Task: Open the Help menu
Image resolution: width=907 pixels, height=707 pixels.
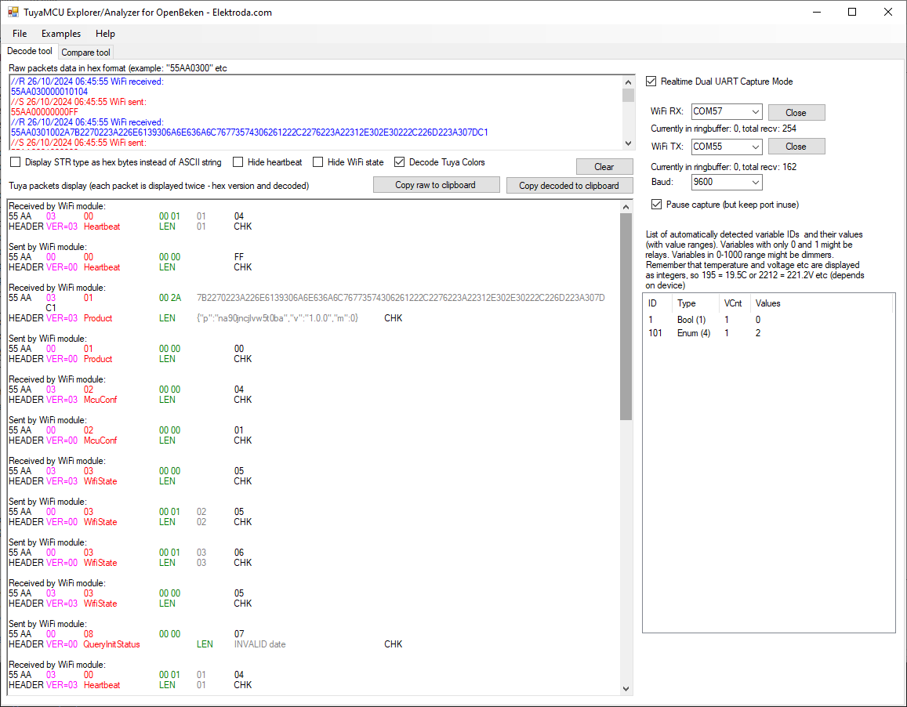Action: [105, 34]
